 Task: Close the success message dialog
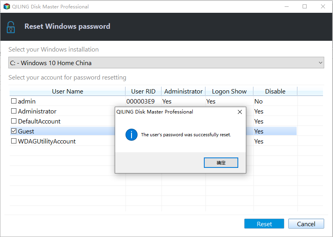click(240, 112)
